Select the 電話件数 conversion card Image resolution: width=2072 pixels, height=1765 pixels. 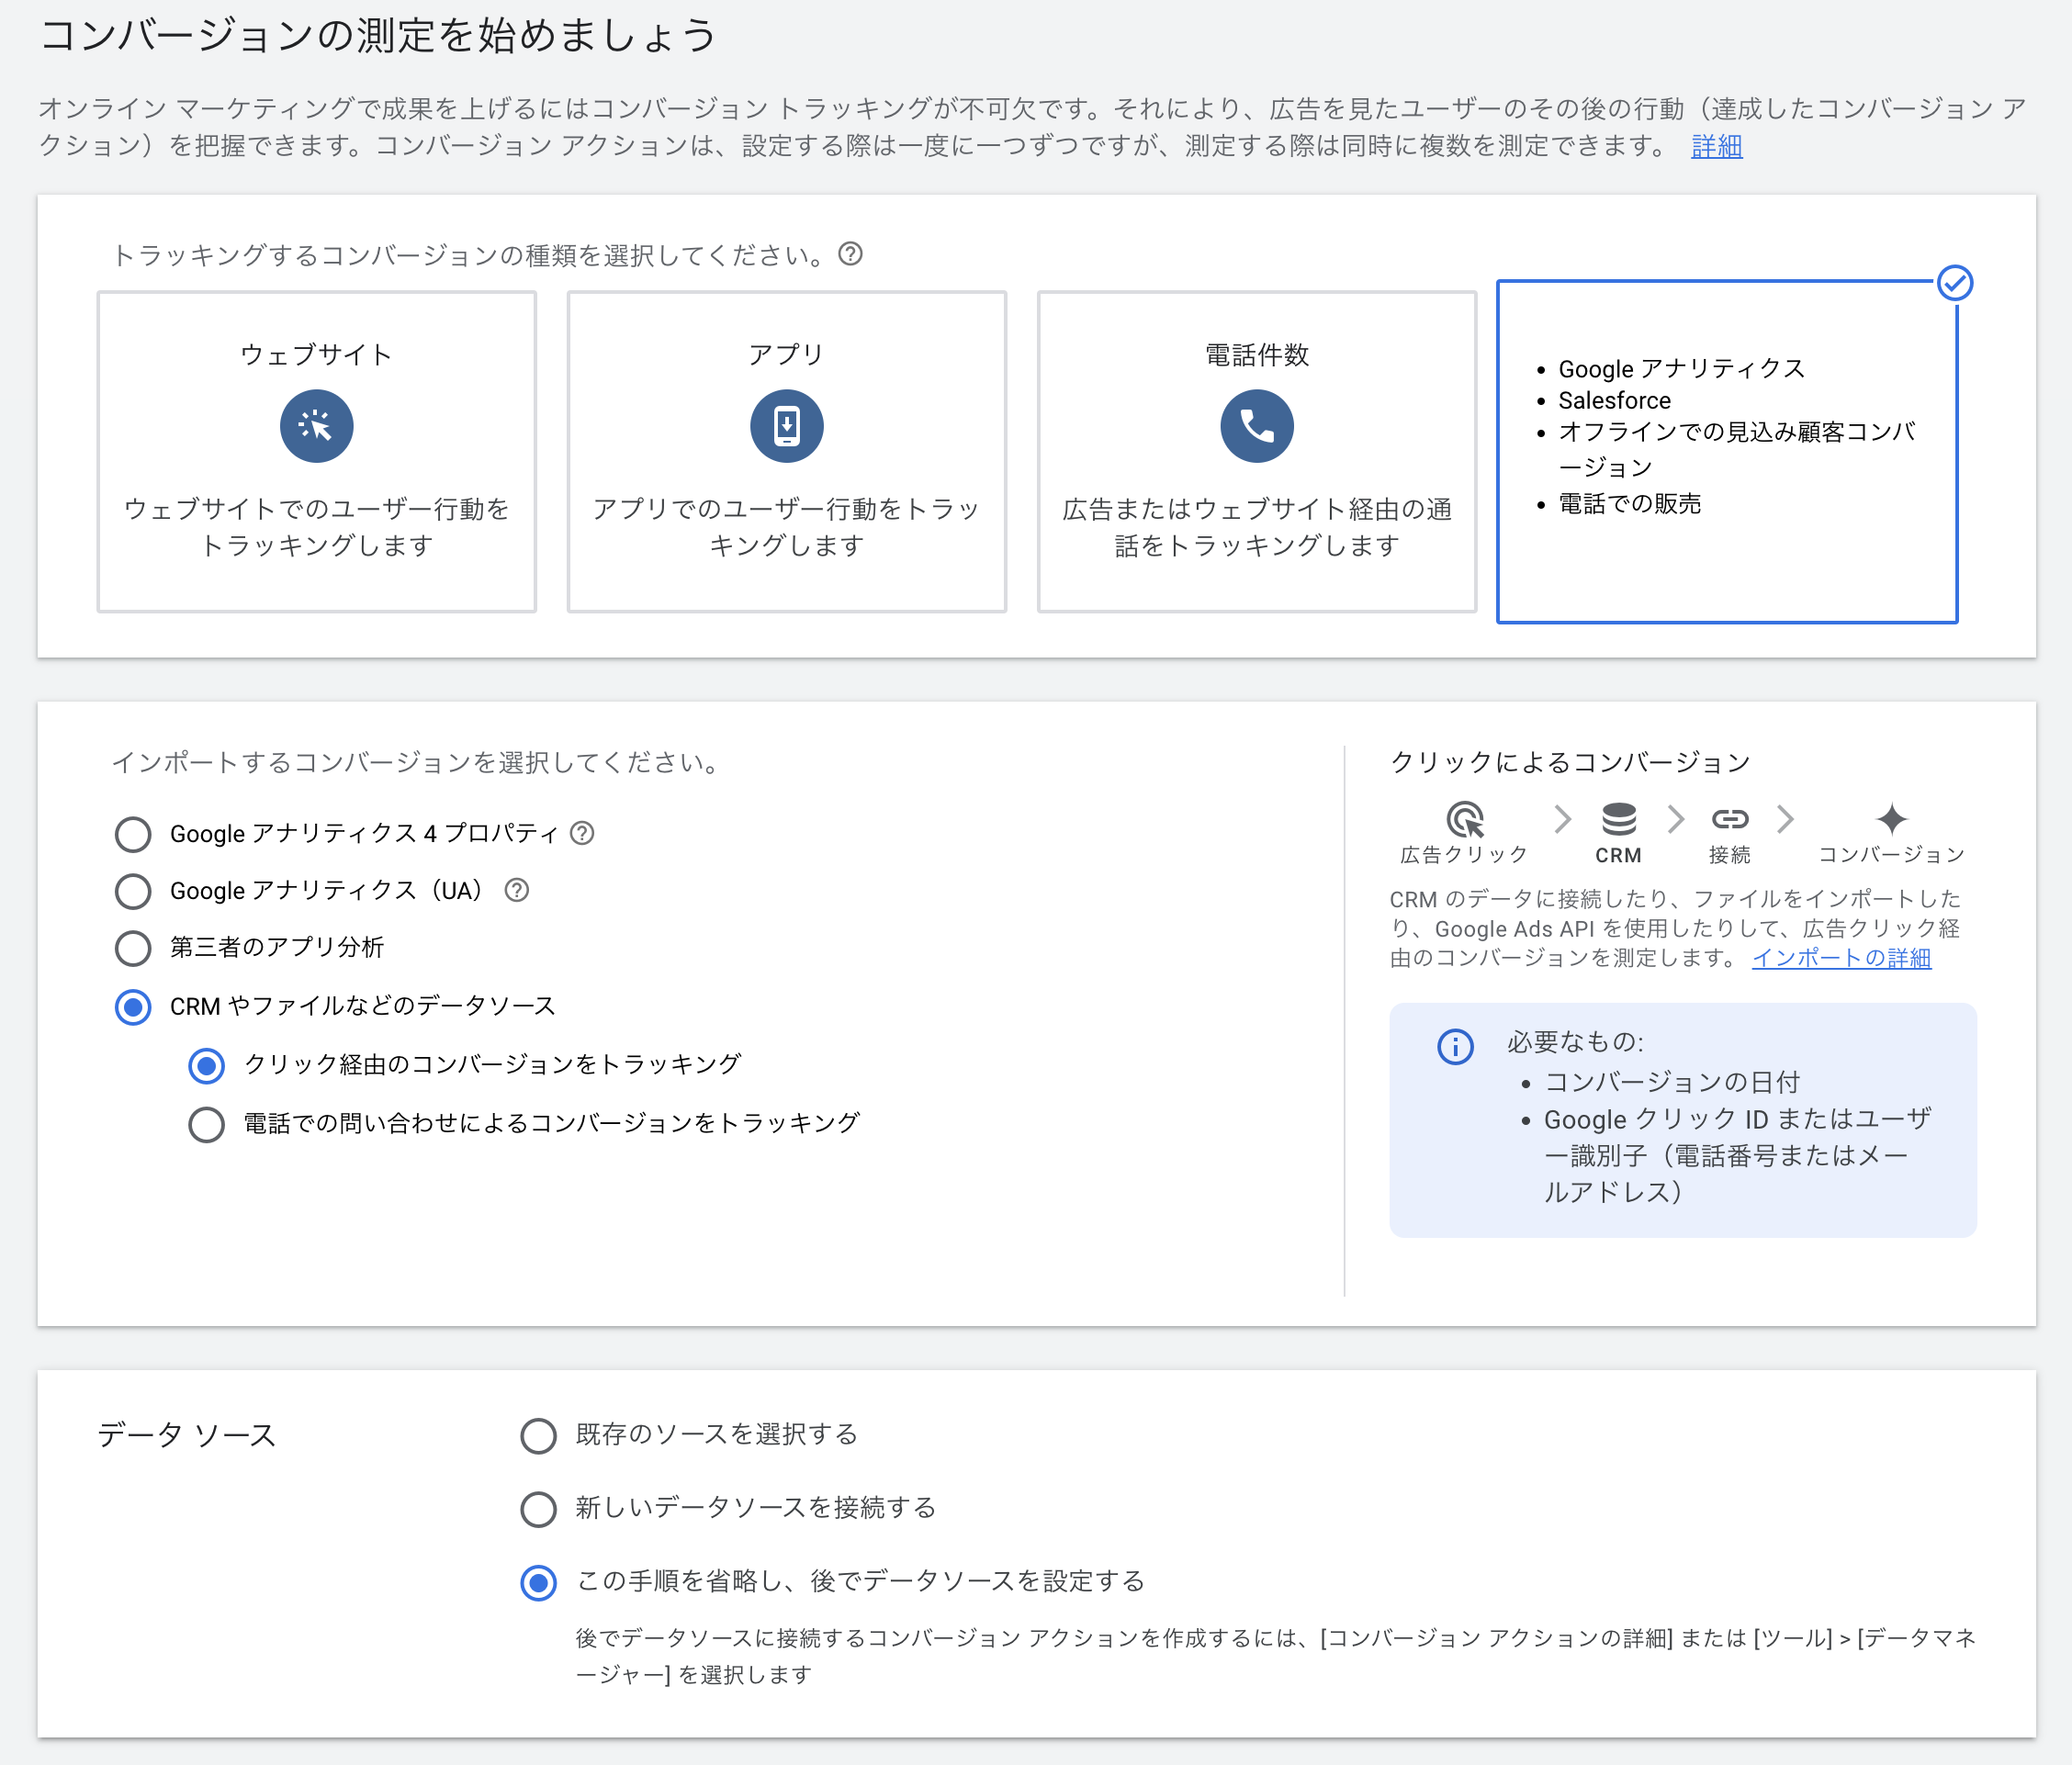click(x=1256, y=452)
